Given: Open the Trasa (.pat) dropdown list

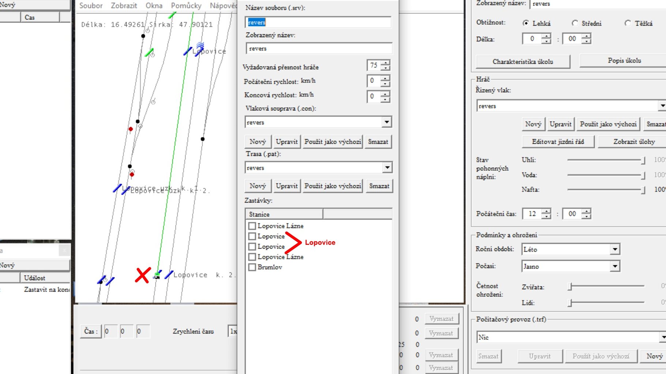Looking at the screenshot, I should tap(387, 168).
